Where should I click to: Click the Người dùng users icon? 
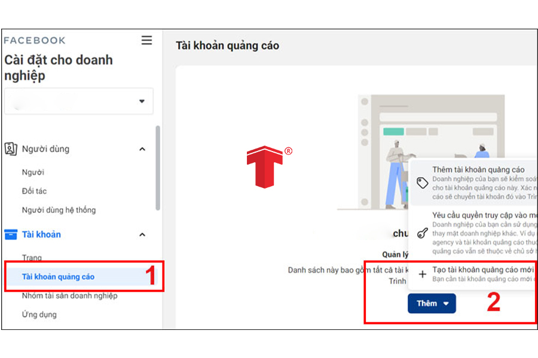pos(11,149)
